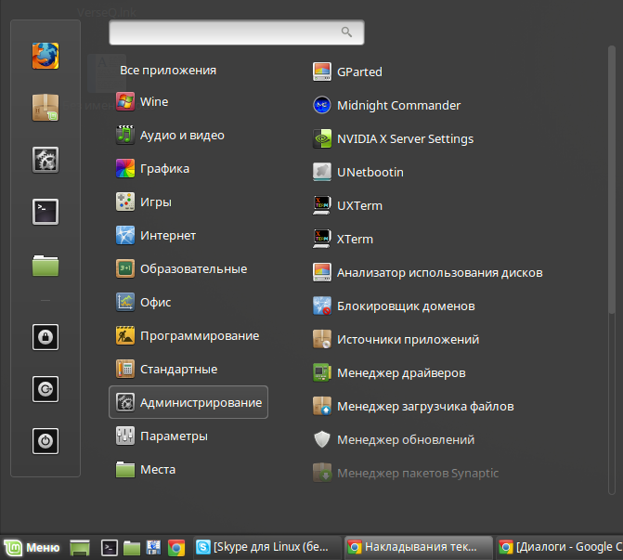Open Блокировщик доменов
The image size is (623, 560).
[x=394, y=306]
